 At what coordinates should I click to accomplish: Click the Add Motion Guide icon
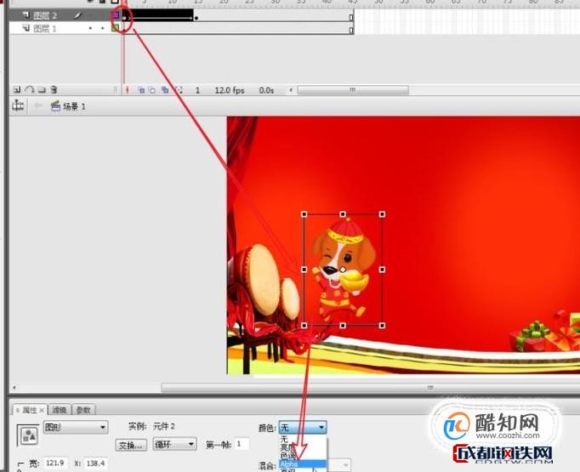tap(30, 89)
